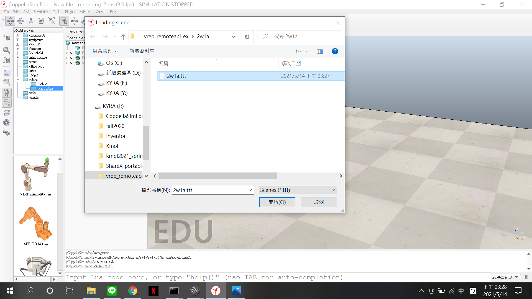Select OS (C:) drive
Viewport: 532px width, 299px height.
click(x=114, y=63)
